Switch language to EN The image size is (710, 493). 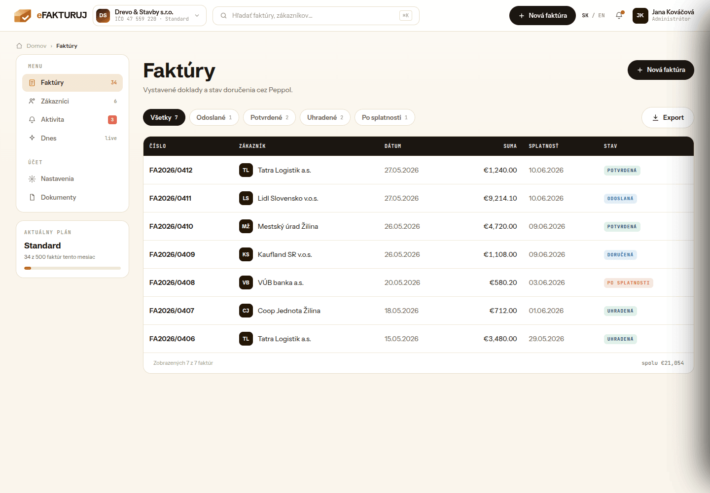point(602,16)
